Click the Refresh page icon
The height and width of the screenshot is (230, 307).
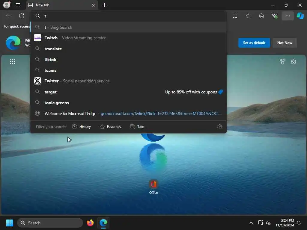22,16
